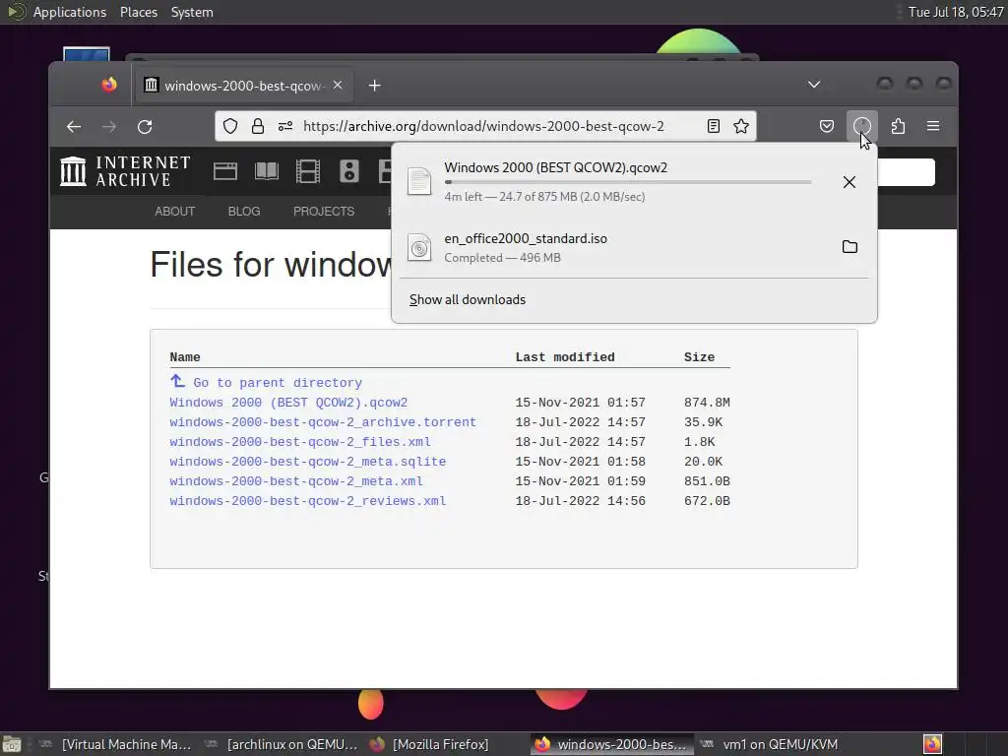This screenshot has width=1008, height=756.
Task: Open site permissions icon in address bar
Action: click(x=285, y=127)
